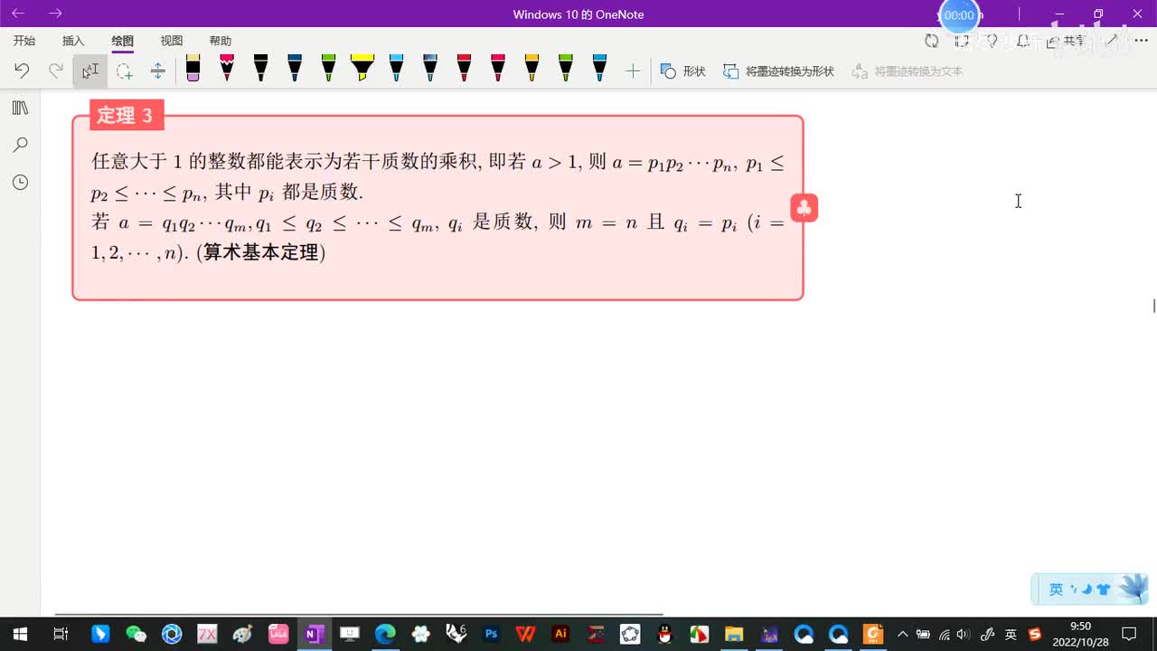
Task: Open the 插入 (Insert) tab
Action: tap(73, 41)
